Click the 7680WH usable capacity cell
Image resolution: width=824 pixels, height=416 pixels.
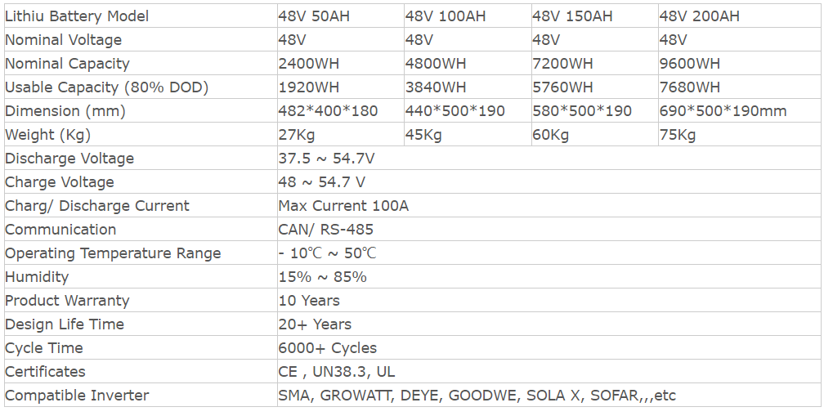click(739, 87)
